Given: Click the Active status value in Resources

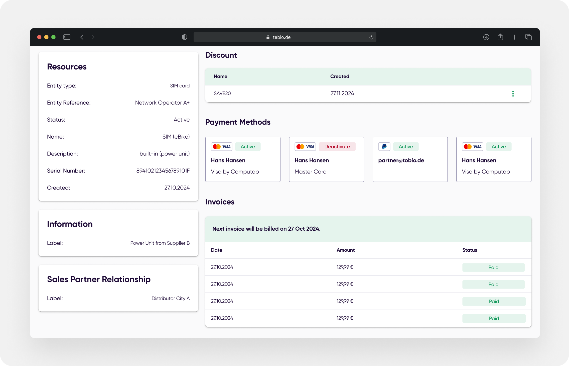Looking at the screenshot, I should (x=182, y=120).
